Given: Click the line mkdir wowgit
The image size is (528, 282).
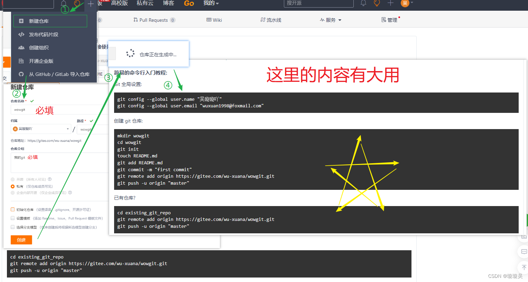Looking at the screenshot, I should tap(133, 136).
